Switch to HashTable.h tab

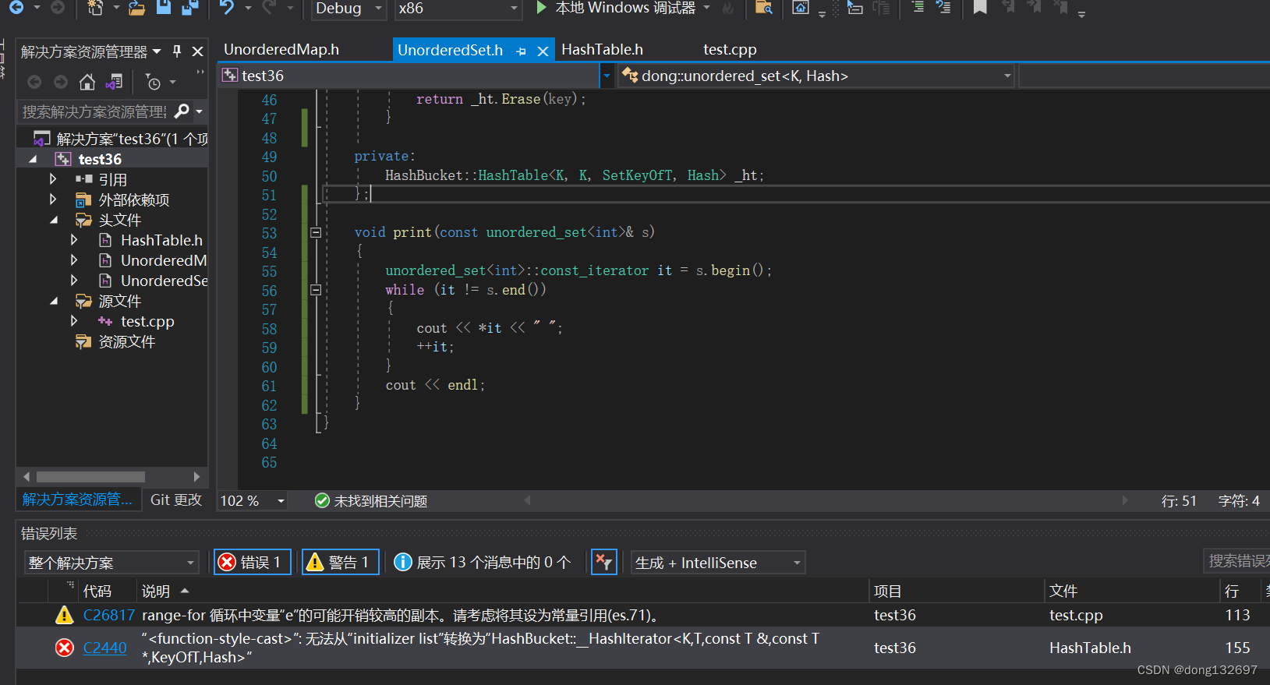602,50
